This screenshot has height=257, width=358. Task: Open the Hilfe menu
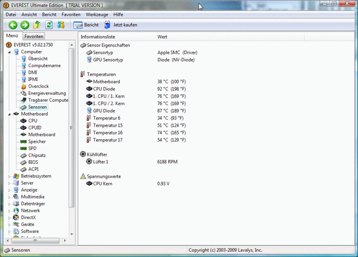pos(118,14)
